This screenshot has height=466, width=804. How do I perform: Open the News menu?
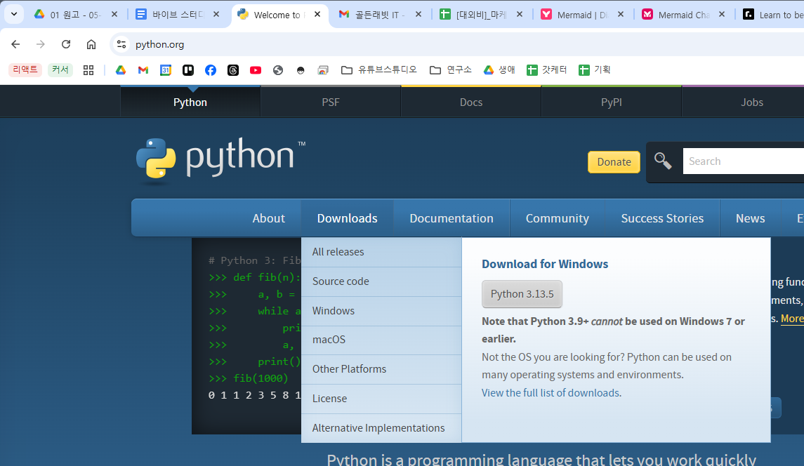tap(750, 218)
